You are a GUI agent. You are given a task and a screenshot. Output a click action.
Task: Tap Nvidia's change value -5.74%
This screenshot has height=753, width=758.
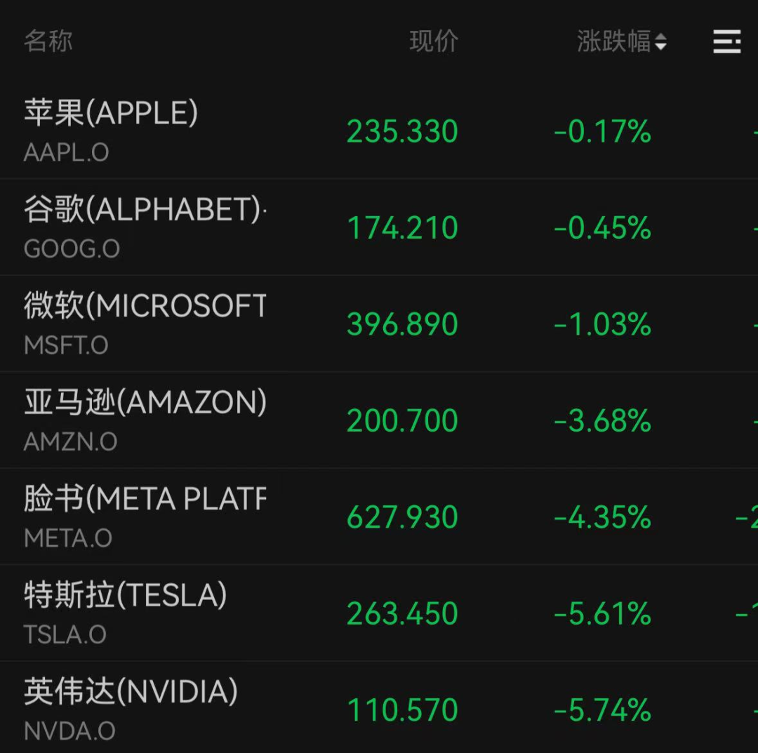[x=602, y=711]
